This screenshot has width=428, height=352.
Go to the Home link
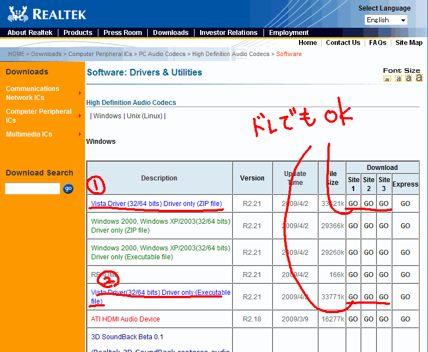tap(307, 43)
